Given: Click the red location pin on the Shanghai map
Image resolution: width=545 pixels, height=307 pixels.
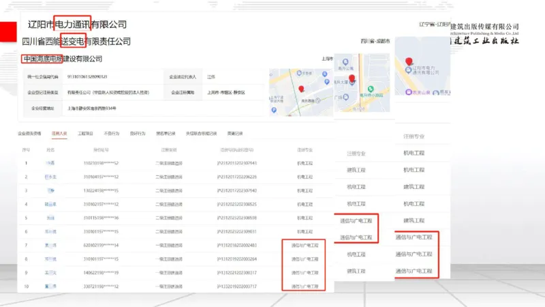Looking at the screenshot, I should [x=301, y=89].
